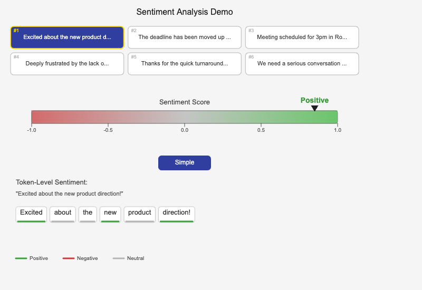Click the quoted full sentence text
The height and width of the screenshot is (290, 422).
[x=69, y=194]
